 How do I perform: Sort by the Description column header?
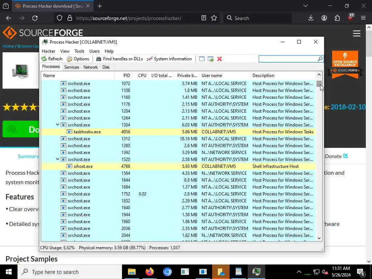[x=283, y=76]
